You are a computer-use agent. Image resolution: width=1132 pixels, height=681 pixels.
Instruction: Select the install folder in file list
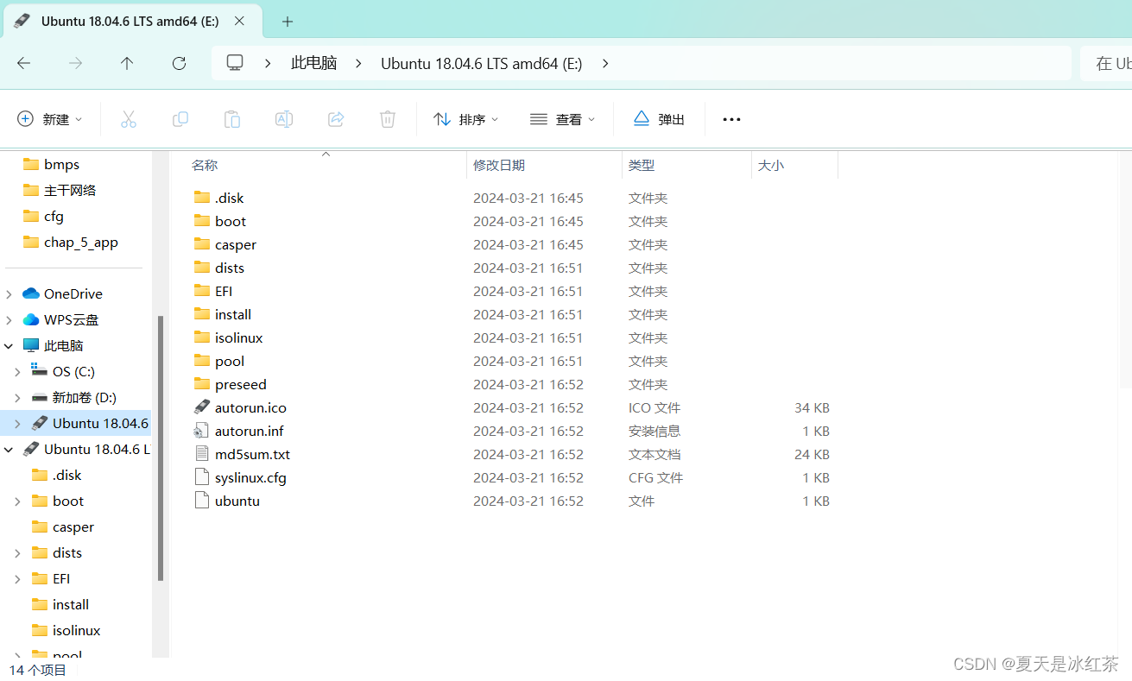[233, 314]
